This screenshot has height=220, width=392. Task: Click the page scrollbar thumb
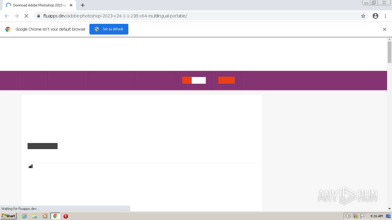(390, 52)
